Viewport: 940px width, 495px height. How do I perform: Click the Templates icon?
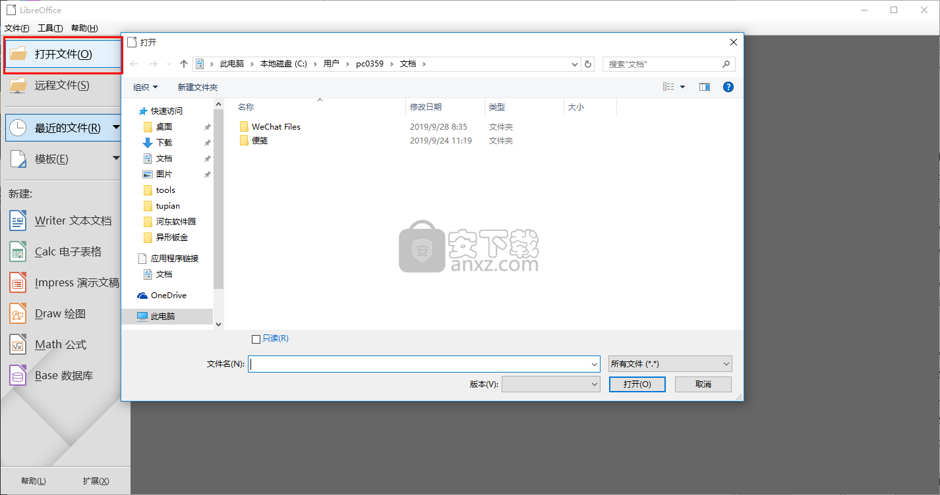click(x=18, y=159)
